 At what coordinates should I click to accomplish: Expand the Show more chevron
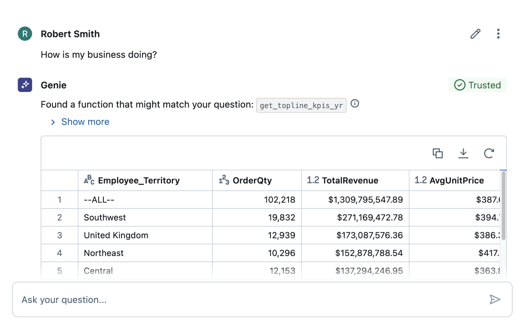point(53,122)
